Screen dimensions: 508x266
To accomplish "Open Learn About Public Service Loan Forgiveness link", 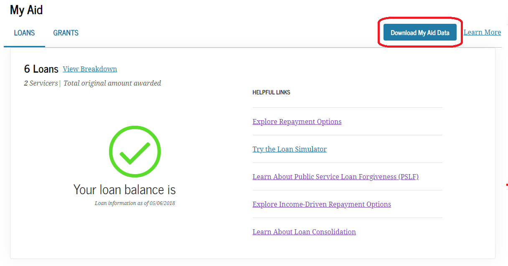I will (x=335, y=177).
